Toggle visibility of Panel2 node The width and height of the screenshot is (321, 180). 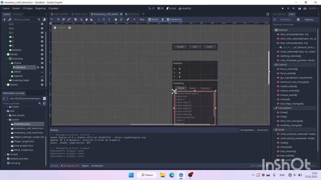(x=42, y=54)
